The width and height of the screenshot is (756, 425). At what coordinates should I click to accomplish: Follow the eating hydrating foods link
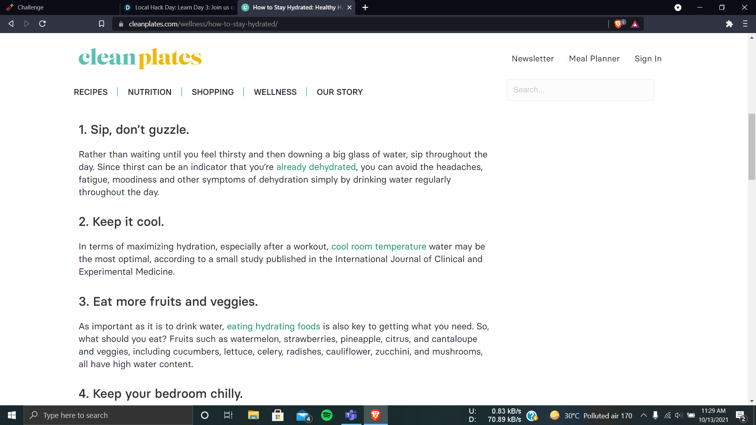[x=273, y=326]
